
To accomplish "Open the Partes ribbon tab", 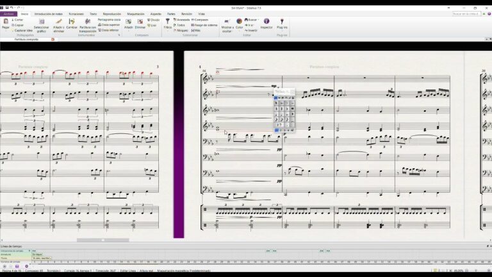I will tap(171, 14).
